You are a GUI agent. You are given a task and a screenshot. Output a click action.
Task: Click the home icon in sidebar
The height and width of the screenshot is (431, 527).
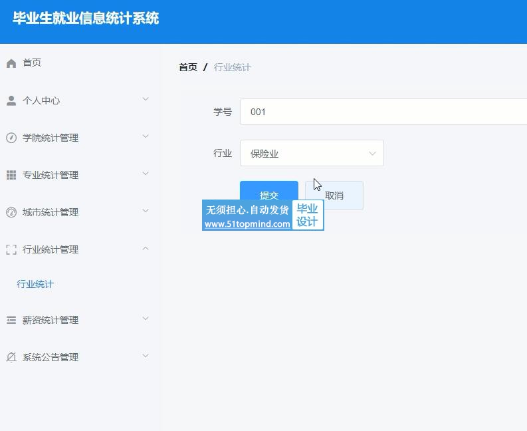(11, 63)
